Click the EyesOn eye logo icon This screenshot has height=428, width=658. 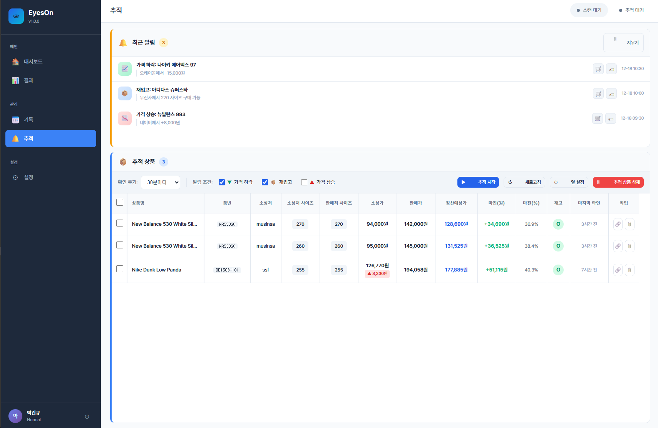[16, 16]
